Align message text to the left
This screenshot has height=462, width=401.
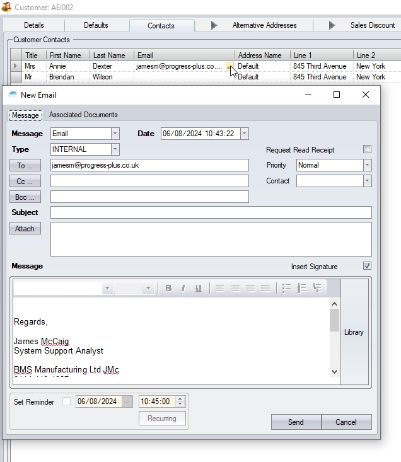(219, 288)
